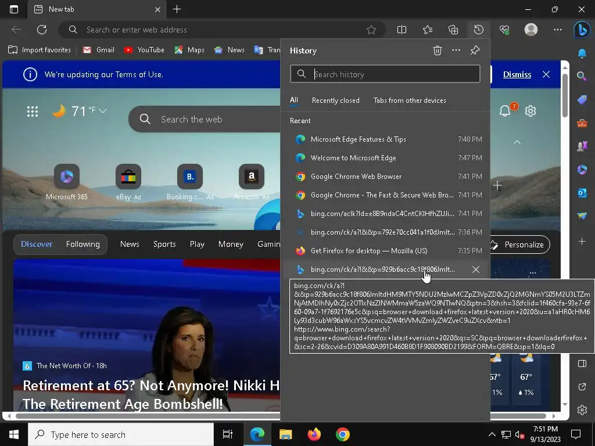Add a quick link site plus
This screenshot has width=595, height=446.
pos(497,185)
